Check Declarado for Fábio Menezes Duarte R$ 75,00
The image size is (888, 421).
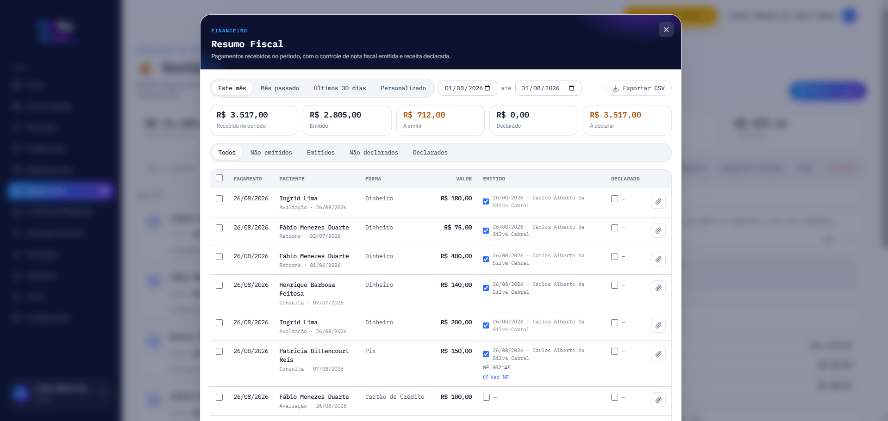[614, 228]
